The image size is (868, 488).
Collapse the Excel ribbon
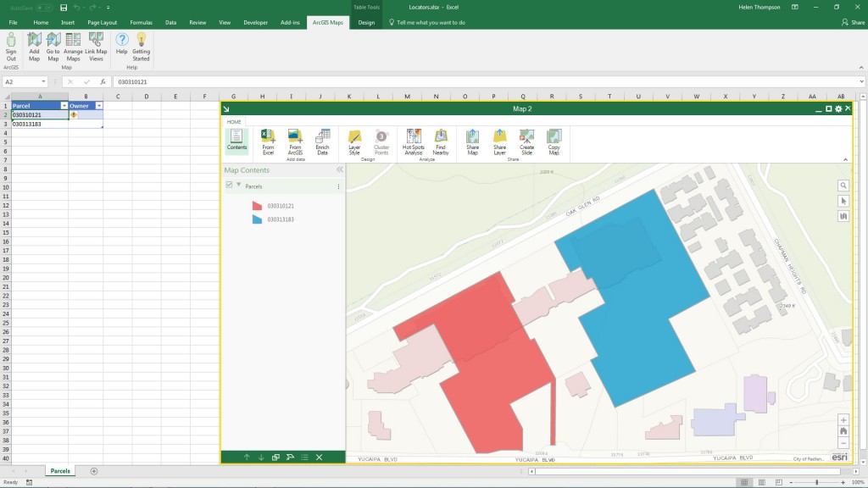tap(861, 68)
